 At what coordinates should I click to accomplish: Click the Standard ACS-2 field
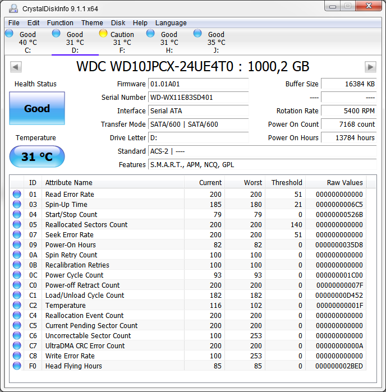point(262,151)
